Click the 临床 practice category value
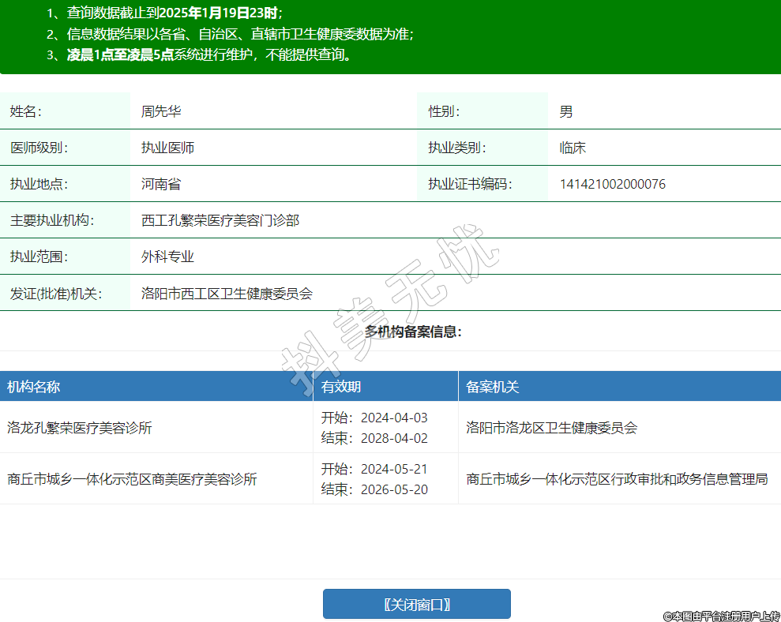 click(573, 148)
